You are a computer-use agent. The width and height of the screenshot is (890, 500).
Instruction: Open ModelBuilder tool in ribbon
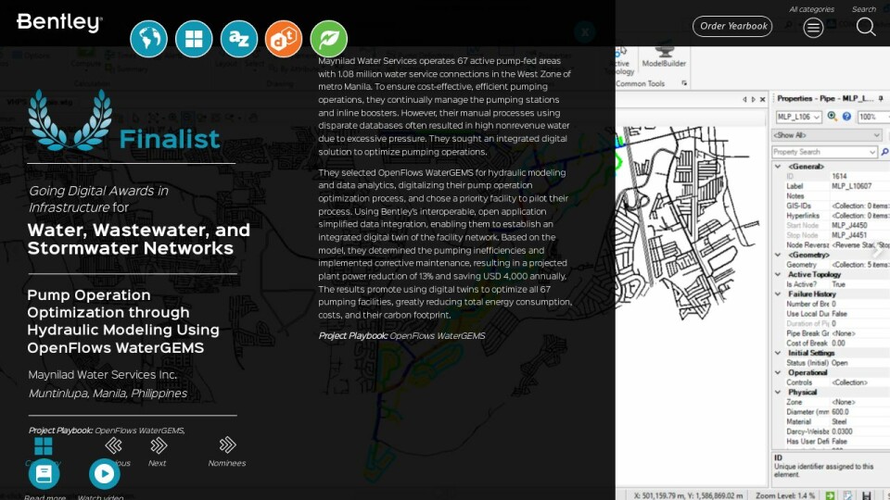click(x=664, y=56)
